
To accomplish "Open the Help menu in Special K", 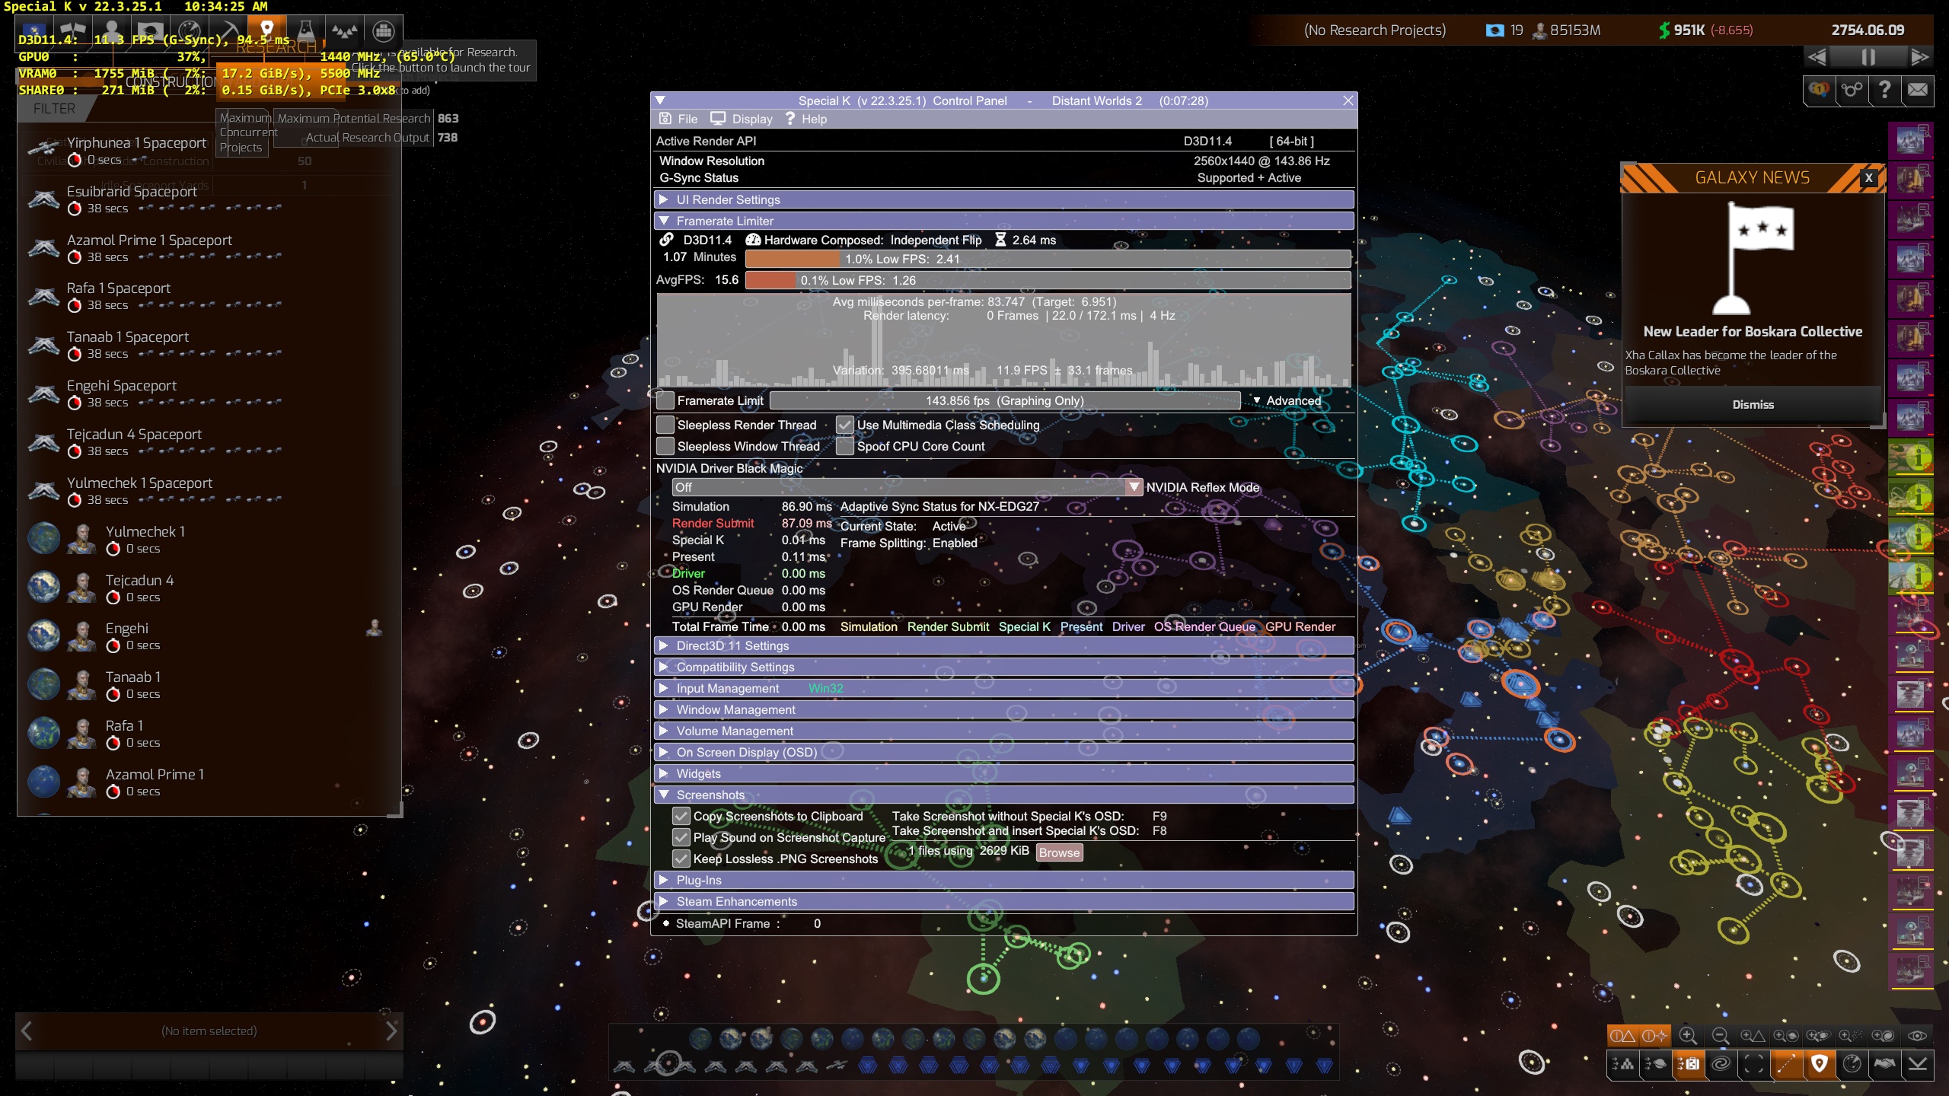I will (805, 119).
